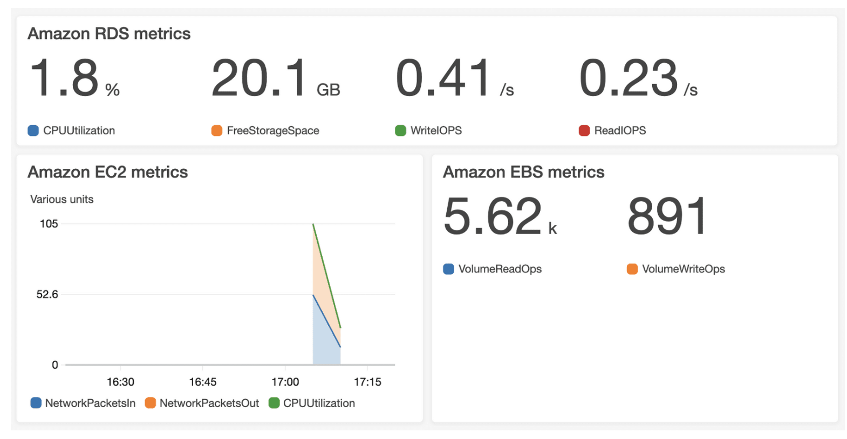Click the red ReadIOPS legend swatch
The height and width of the screenshot is (439, 847).
tap(584, 131)
